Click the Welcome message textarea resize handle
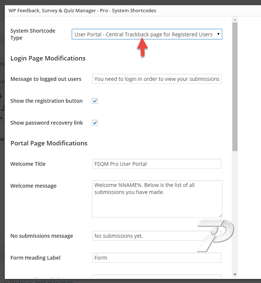 tap(220, 215)
